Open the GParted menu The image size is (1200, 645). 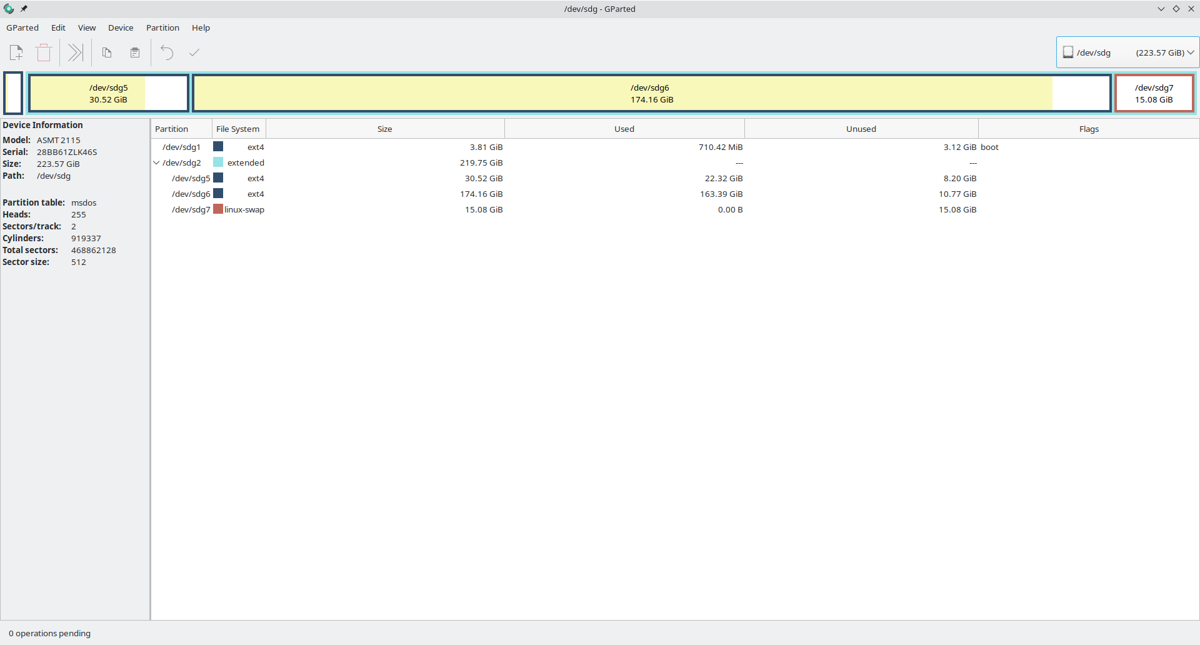(22, 27)
